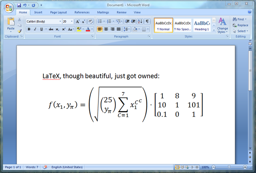
Task: Increase paragraph indent
Action: tap(133, 21)
